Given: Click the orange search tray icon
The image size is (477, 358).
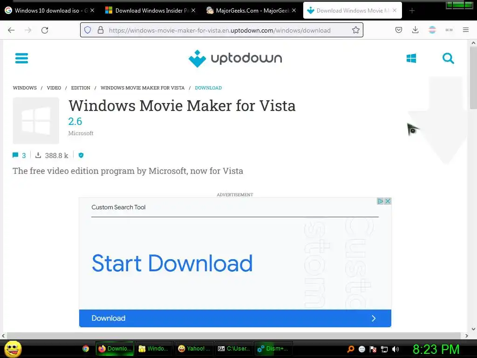Looking at the screenshot, I should coord(351,349).
